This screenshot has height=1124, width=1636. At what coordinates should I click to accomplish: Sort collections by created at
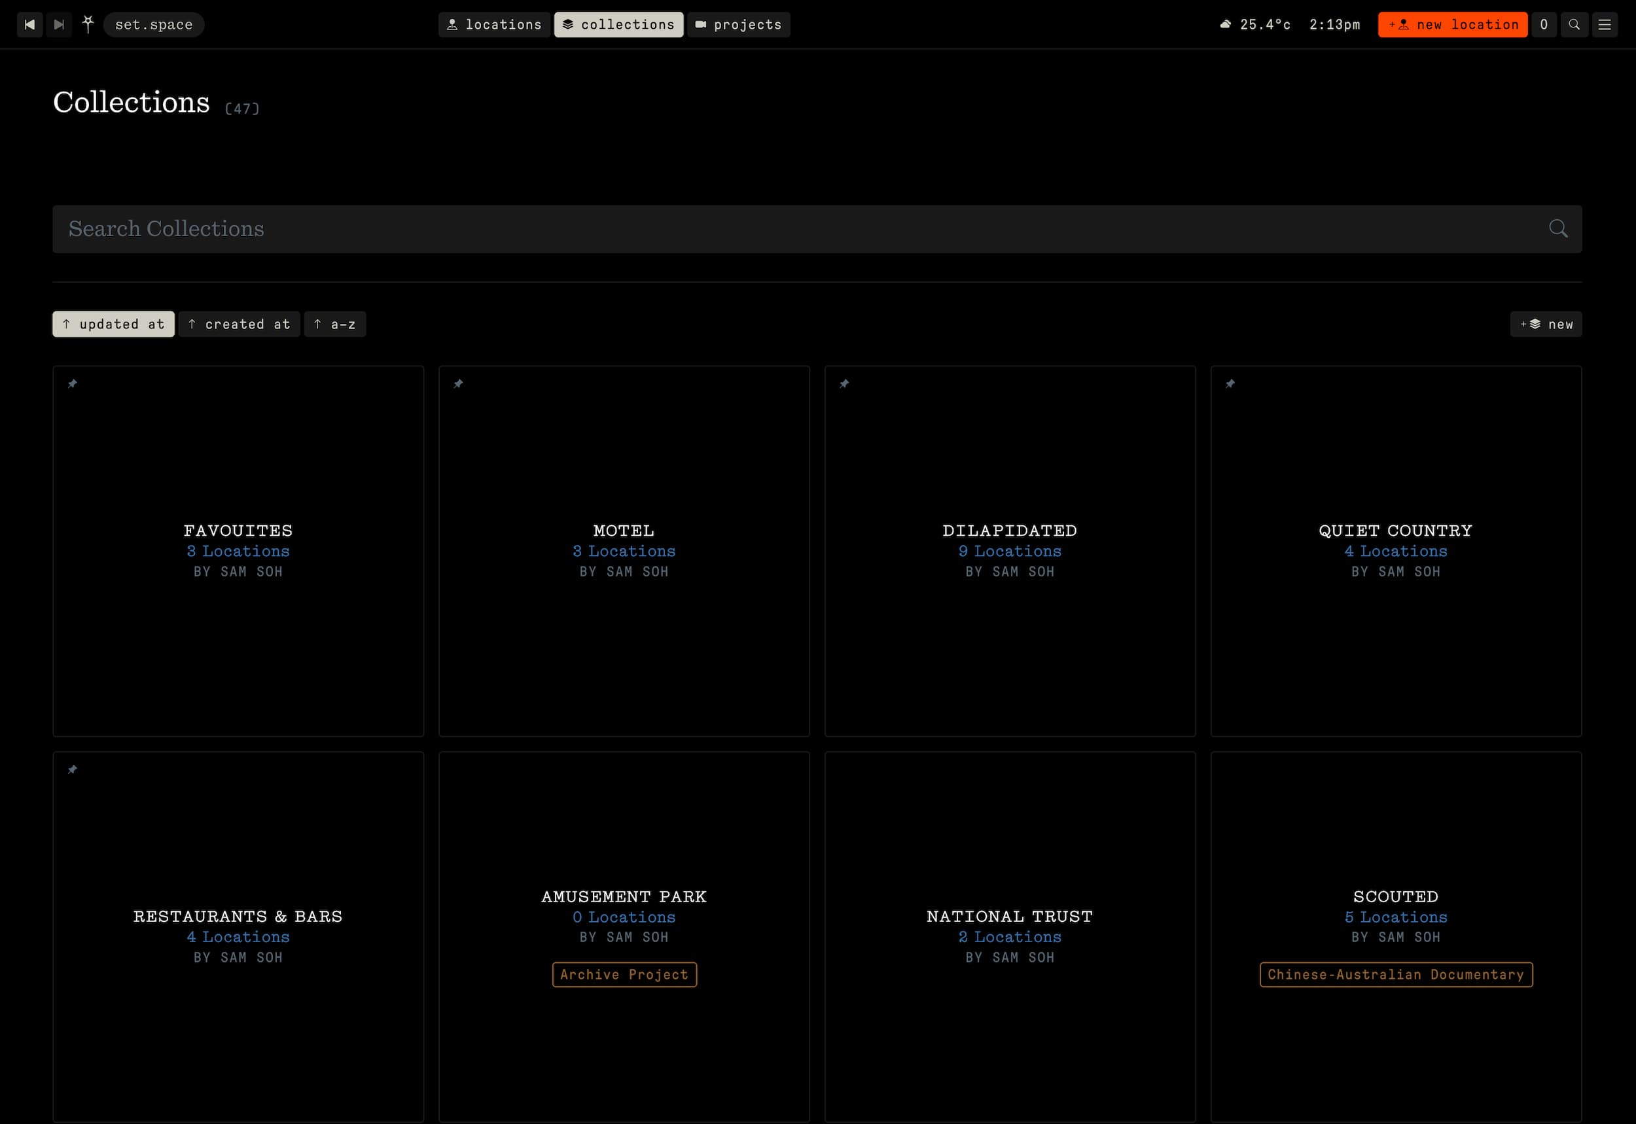tap(240, 324)
